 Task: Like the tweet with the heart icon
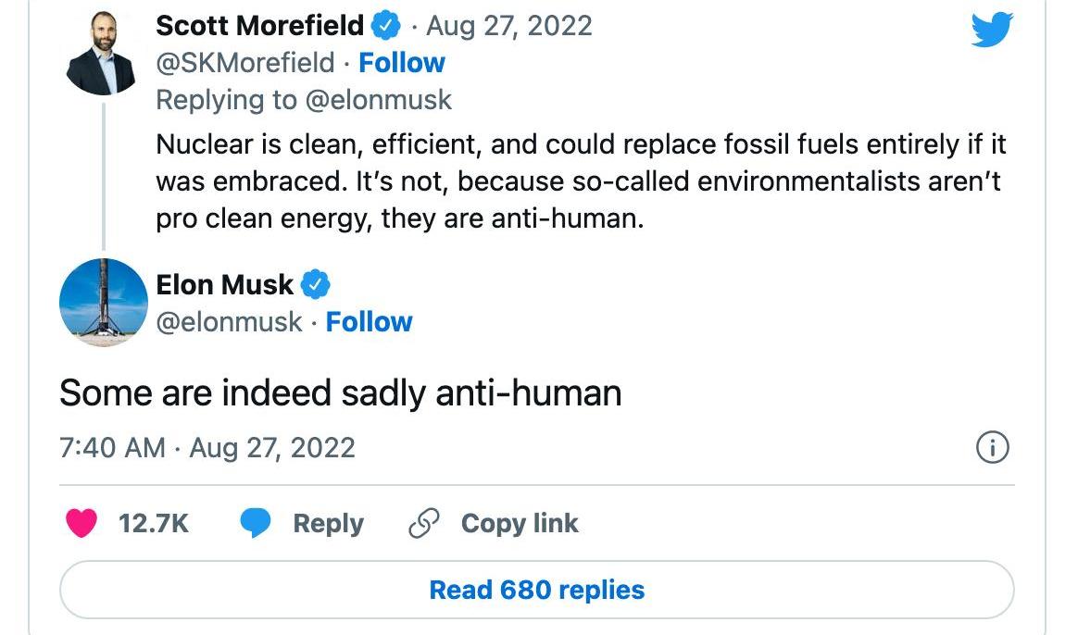pos(81,523)
